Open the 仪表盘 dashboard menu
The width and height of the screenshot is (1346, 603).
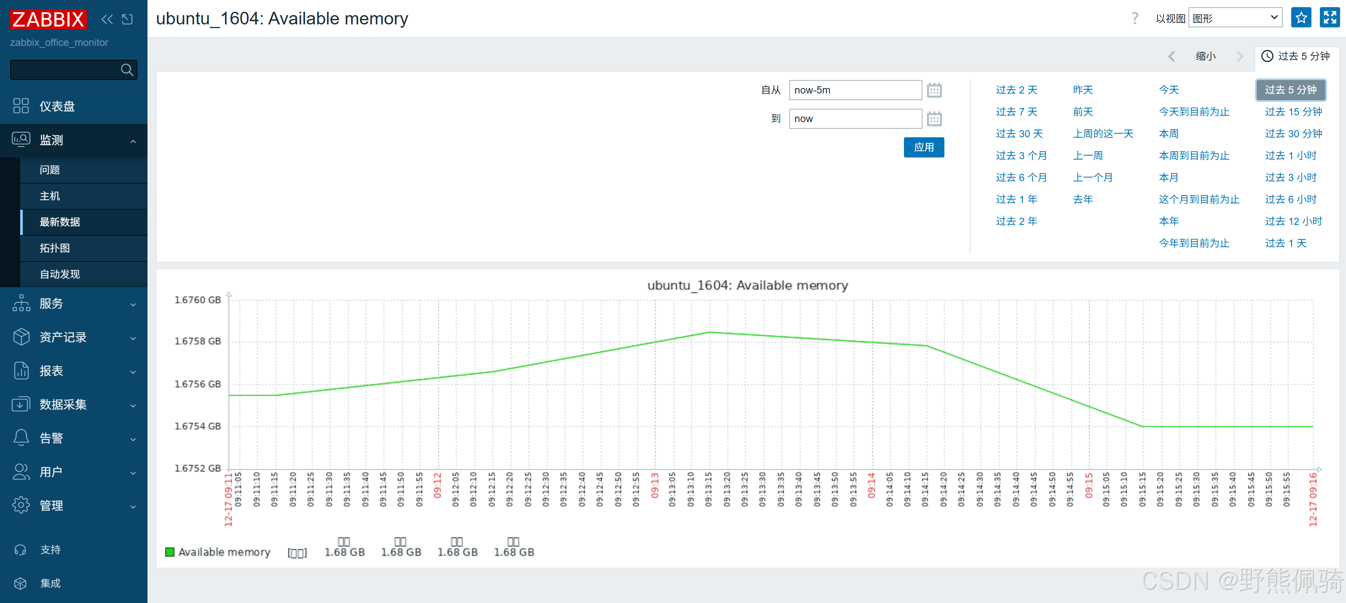point(57,107)
